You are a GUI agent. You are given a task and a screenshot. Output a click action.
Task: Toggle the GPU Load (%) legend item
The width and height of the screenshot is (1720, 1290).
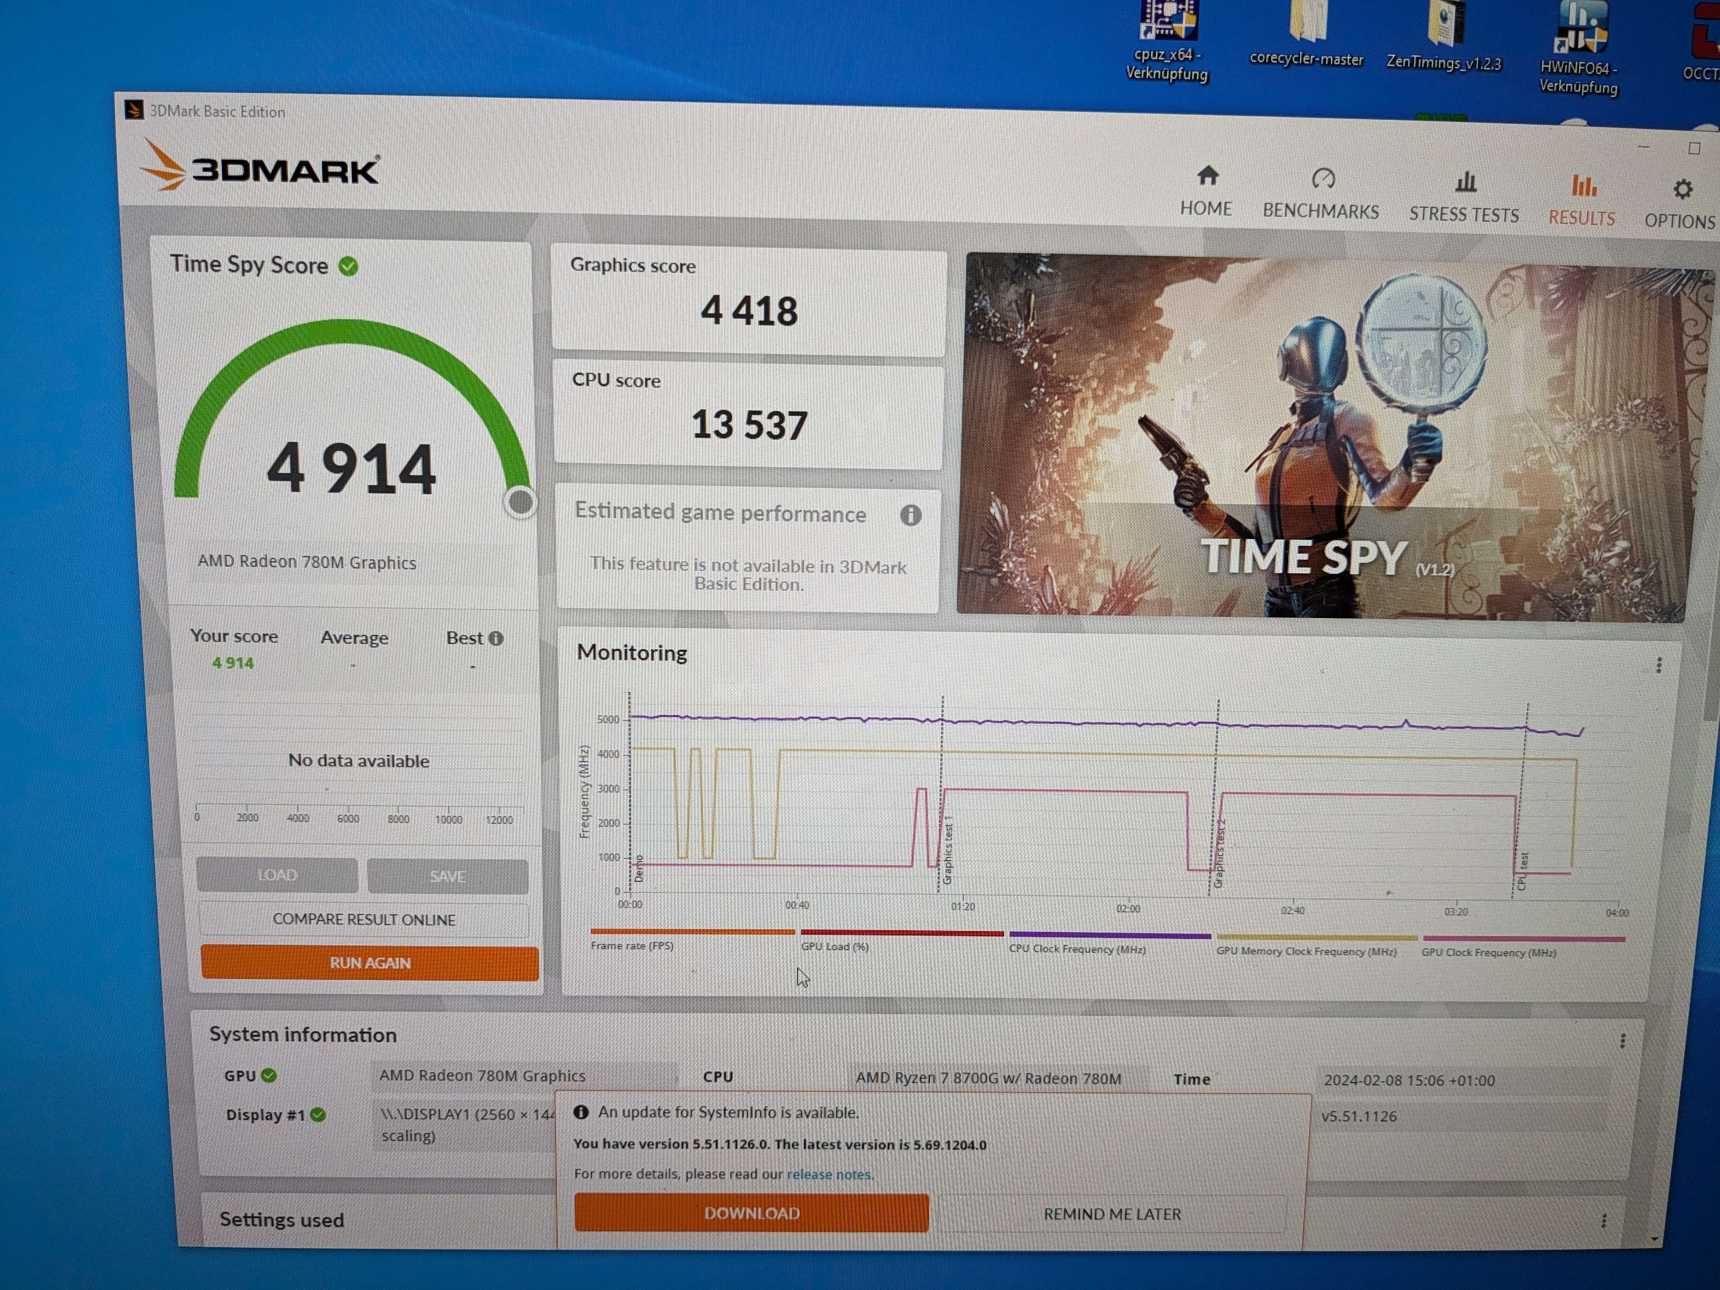(x=902, y=941)
